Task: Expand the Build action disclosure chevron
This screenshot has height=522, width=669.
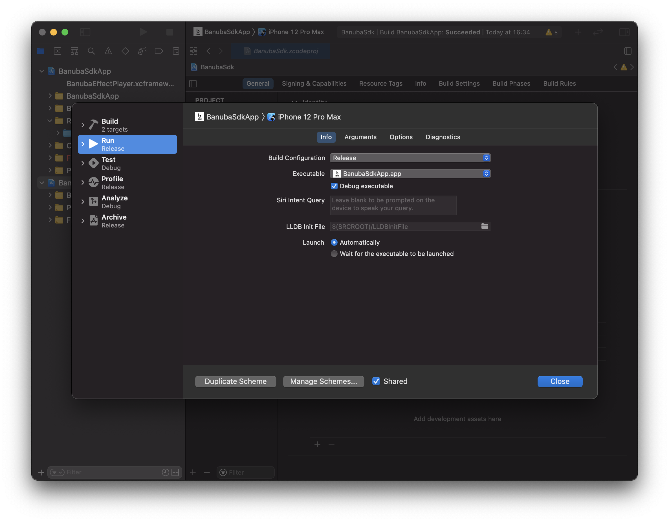Action: click(x=83, y=125)
